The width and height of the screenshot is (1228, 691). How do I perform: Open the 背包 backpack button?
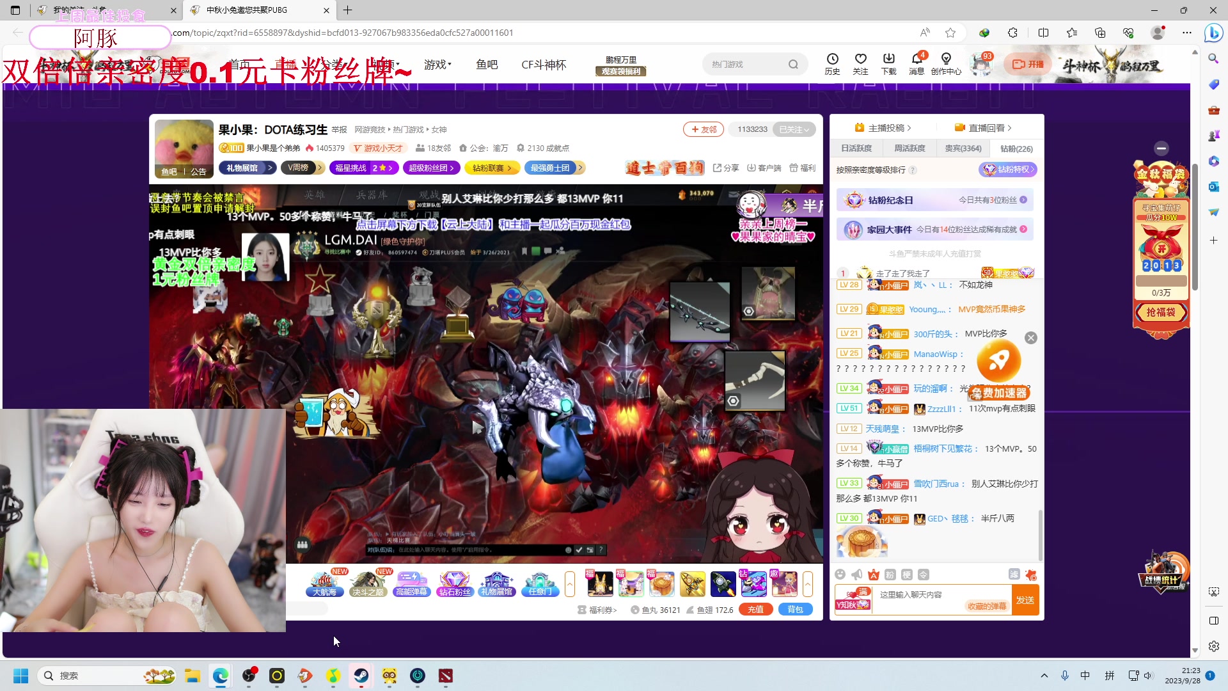(x=795, y=610)
